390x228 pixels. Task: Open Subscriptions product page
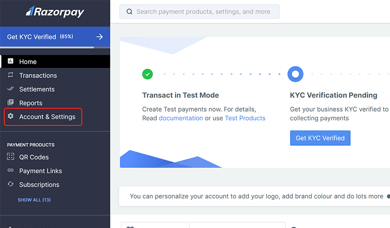pyautogui.click(x=39, y=184)
